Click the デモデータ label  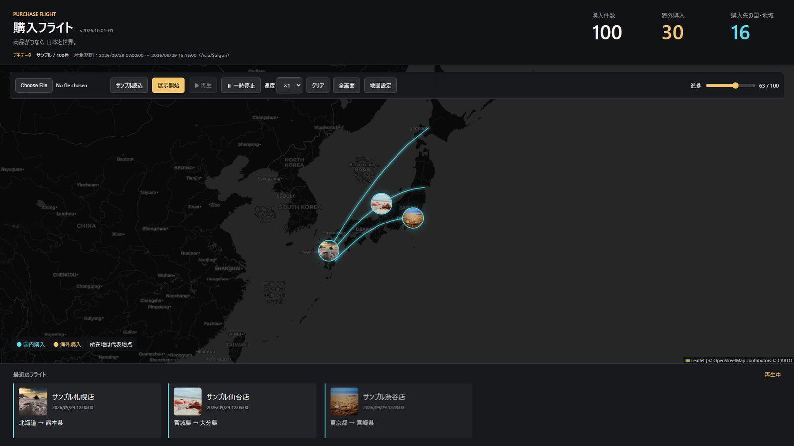pyautogui.click(x=22, y=55)
